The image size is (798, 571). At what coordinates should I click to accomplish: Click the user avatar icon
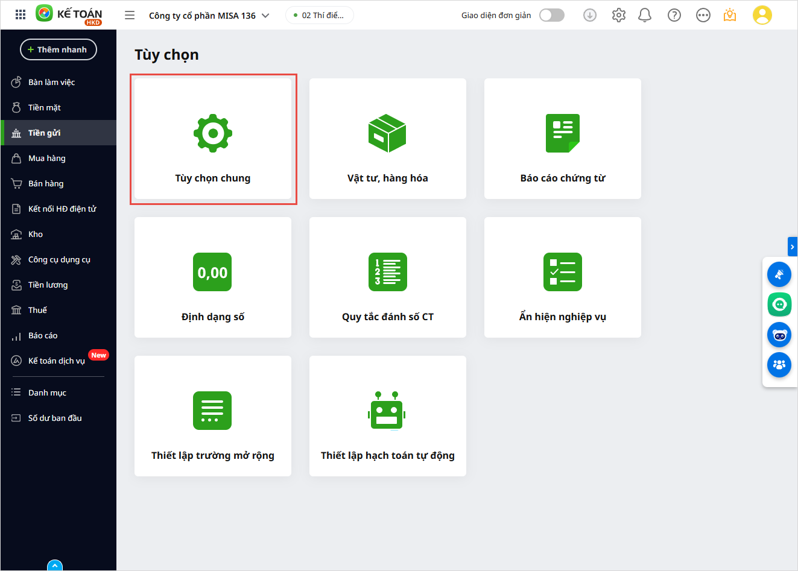[762, 15]
